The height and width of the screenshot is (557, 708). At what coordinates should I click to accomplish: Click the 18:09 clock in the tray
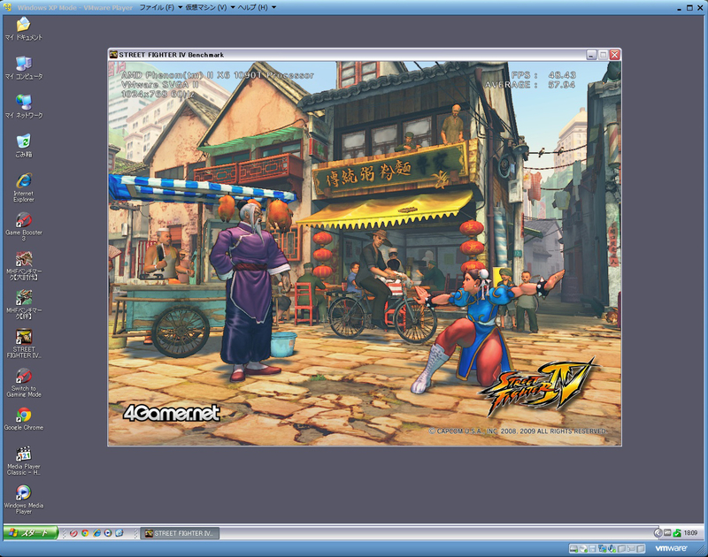[x=691, y=533]
